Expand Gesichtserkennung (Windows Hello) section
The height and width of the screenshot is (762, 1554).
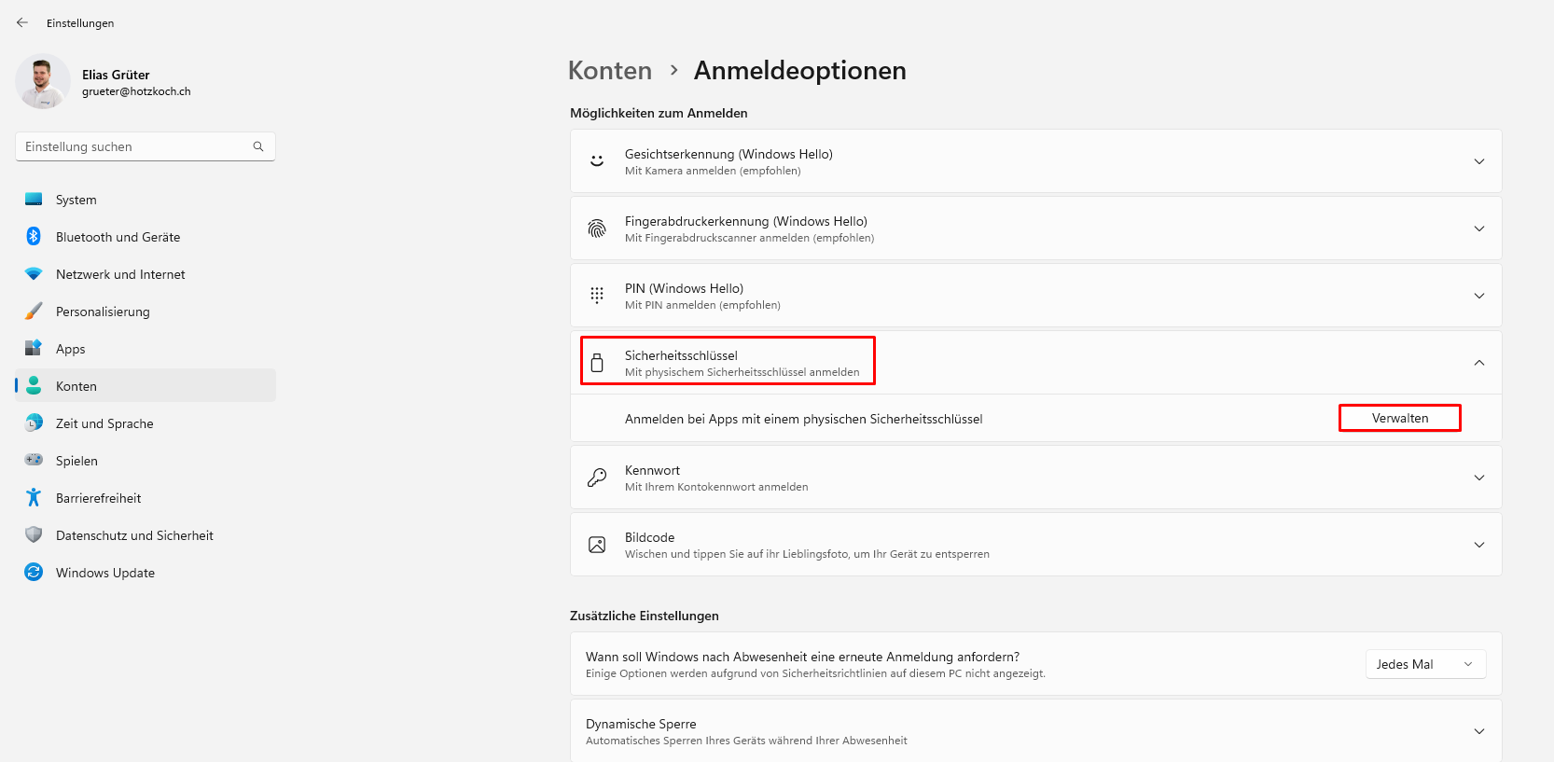pyautogui.click(x=1478, y=161)
